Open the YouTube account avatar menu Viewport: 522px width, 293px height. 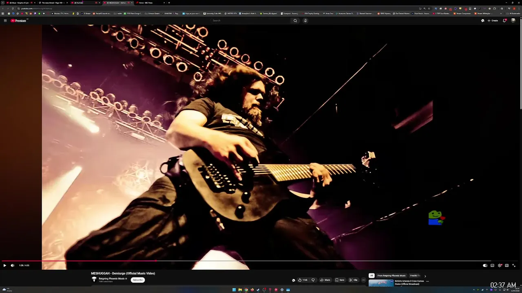pyautogui.click(x=513, y=20)
